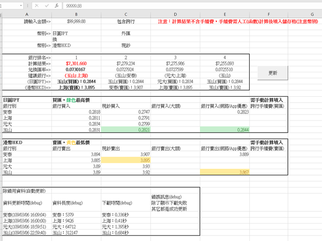Viewport: 322px width, 241px height.
Task: Select the cell 安泰(109/03/06 16:09:04)
Action: pyautogui.click(x=27, y=215)
